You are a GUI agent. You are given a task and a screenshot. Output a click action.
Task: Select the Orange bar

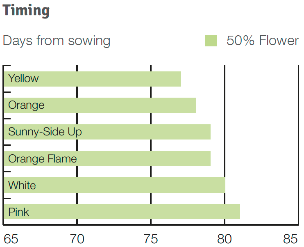pos(100,105)
